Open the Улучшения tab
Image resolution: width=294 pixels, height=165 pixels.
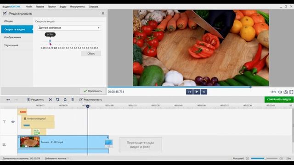pyautogui.click(x=17, y=45)
